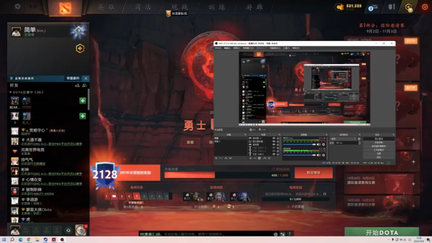Toggle lock on display capture source in OBS
This screenshot has height=243, width=432.
coord(278,141)
